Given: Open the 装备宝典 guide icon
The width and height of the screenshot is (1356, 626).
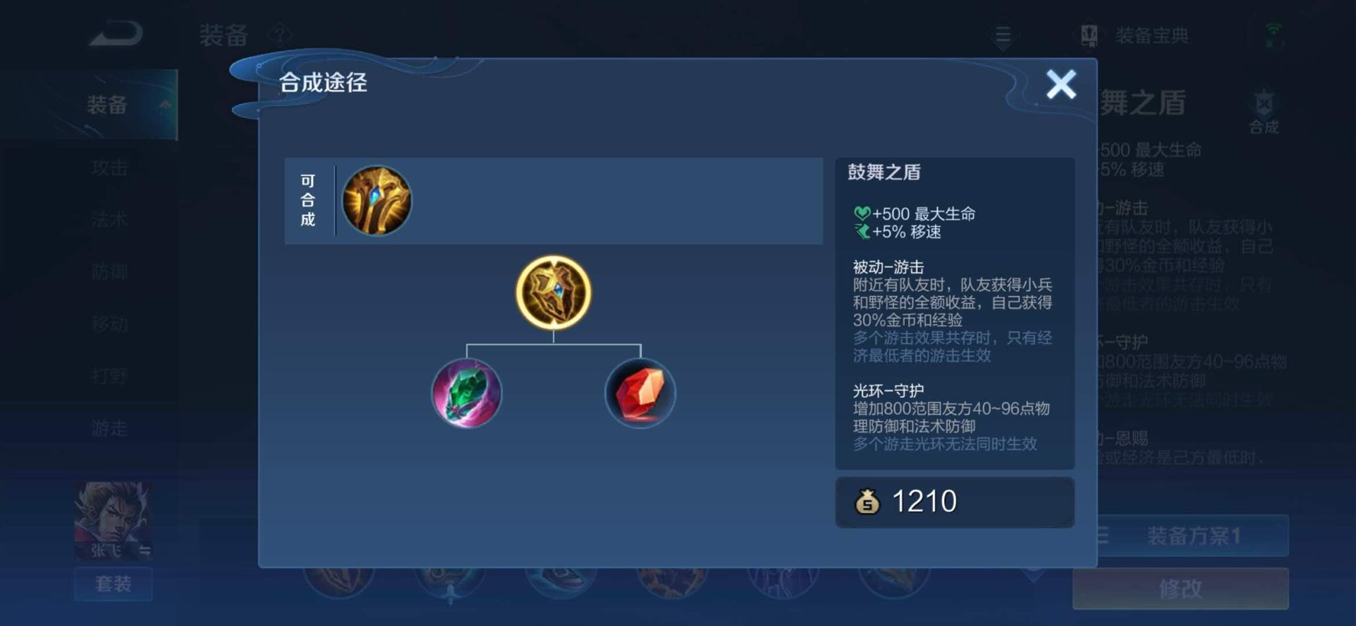Looking at the screenshot, I should (1089, 35).
